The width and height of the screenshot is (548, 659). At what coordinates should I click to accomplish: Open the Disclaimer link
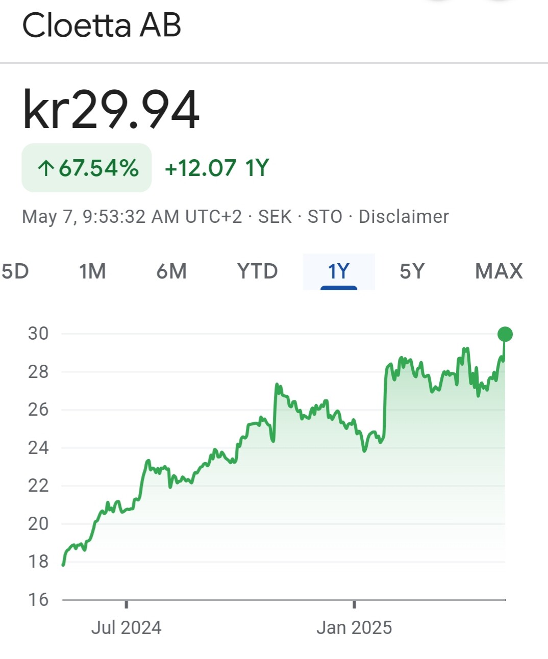coord(404,217)
